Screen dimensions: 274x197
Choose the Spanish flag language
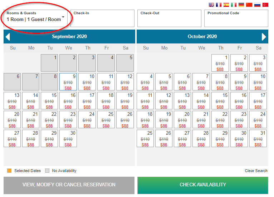(x=226, y=5)
